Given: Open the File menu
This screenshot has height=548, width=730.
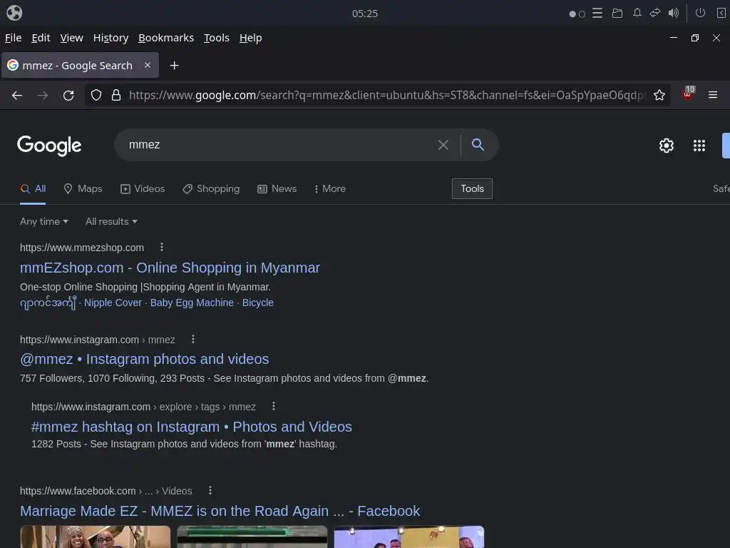Looking at the screenshot, I should (x=13, y=38).
